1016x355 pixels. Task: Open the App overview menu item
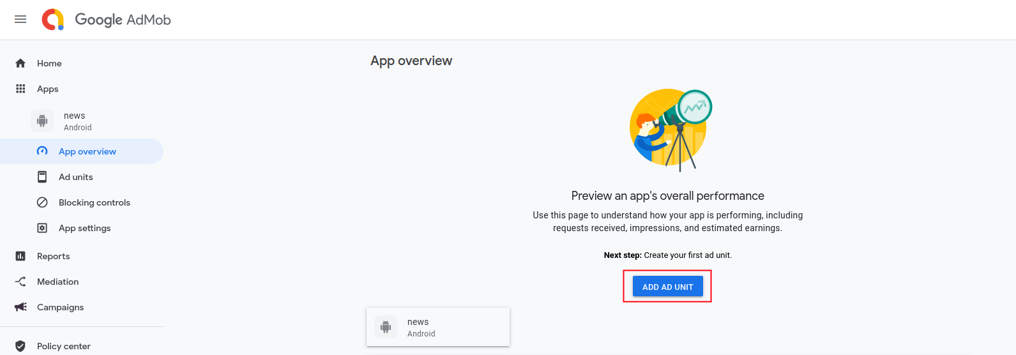[87, 151]
